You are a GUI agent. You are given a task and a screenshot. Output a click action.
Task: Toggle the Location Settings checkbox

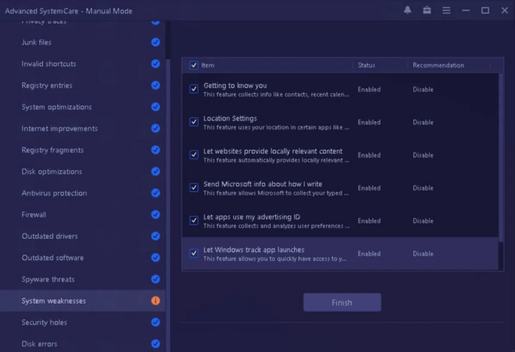[x=194, y=122]
